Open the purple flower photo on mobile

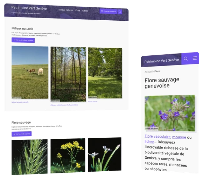[170, 113]
